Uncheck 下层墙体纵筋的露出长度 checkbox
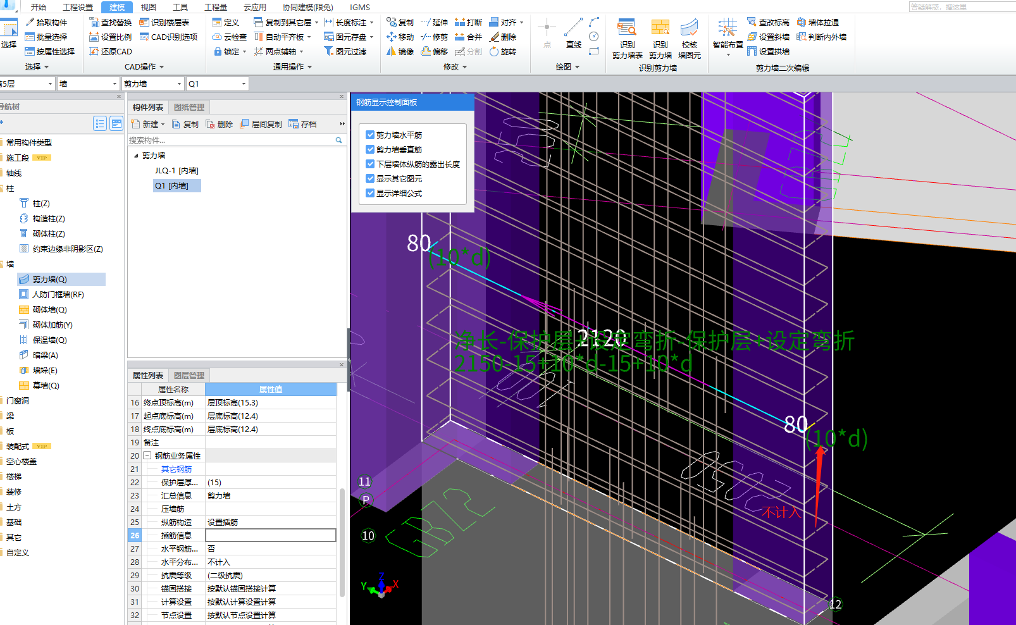1016x625 pixels. coord(370,164)
